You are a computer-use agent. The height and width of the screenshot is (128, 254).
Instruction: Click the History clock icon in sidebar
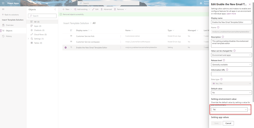pyautogui.click(x=3, y=36)
